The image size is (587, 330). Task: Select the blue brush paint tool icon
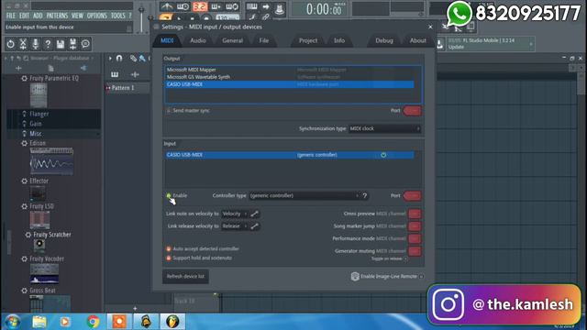coord(142,58)
